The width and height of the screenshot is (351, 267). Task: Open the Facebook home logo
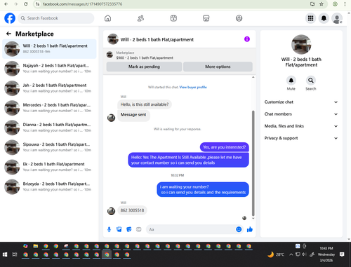tap(10, 18)
